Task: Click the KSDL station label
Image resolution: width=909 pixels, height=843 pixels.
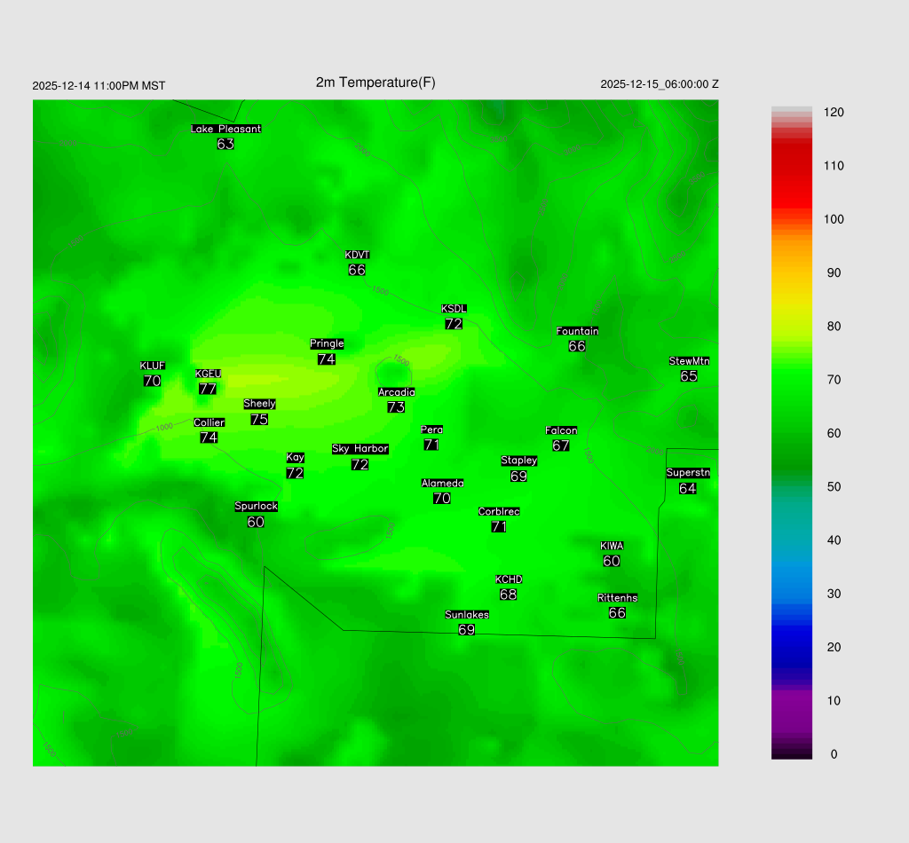Action: click(454, 309)
